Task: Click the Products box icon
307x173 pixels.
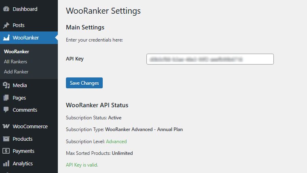Action: [x=6, y=139]
